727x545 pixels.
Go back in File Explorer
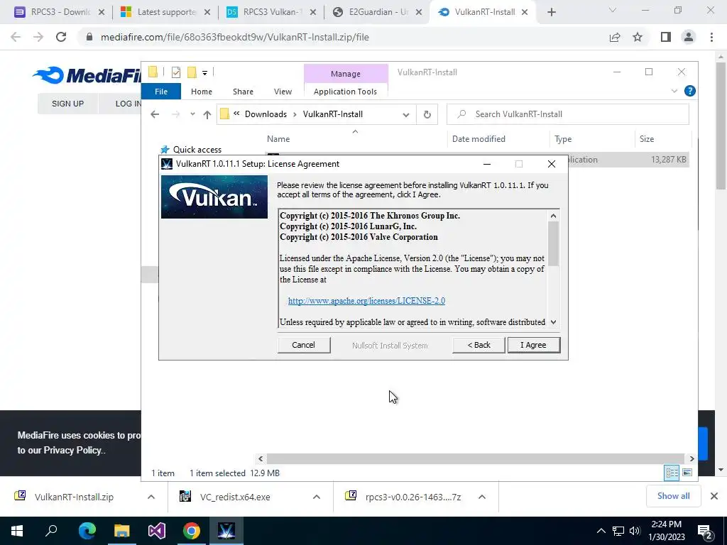click(x=155, y=114)
